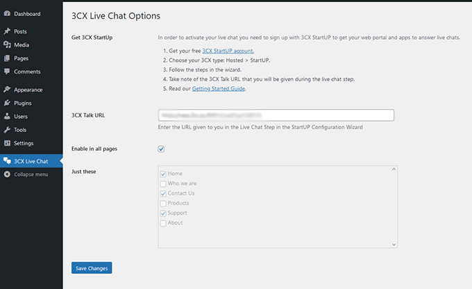Image resolution: width=472 pixels, height=289 pixels.
Task: Click the Users person icon
Action: click(x=7, y=116)
